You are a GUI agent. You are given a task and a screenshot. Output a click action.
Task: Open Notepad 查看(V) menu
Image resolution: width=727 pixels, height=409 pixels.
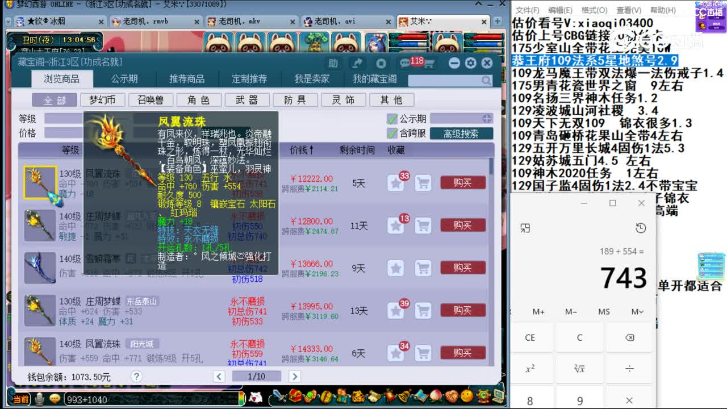(x=628, y=10)
